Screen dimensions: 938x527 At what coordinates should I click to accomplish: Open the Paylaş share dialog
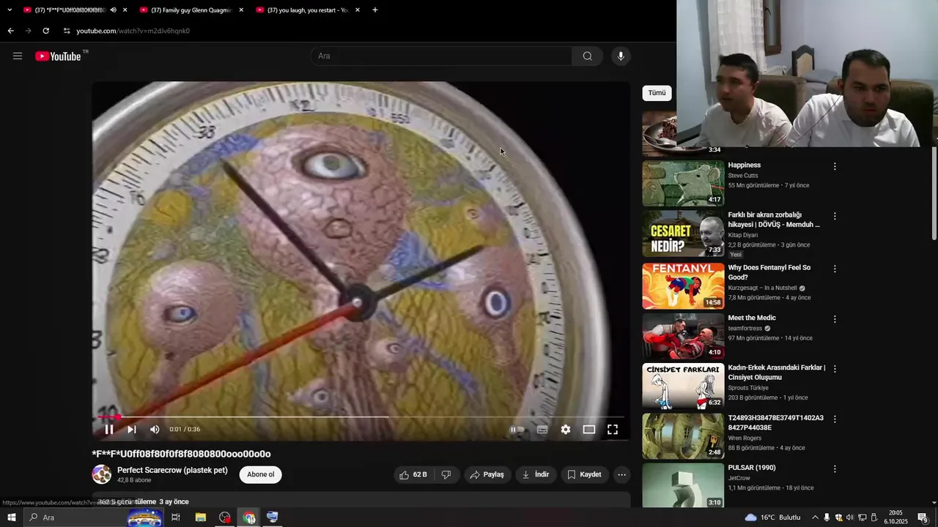(487, 474)
